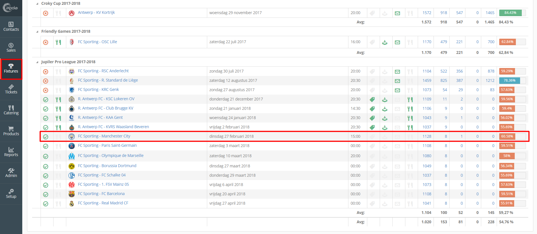Click the download tray icon in OSC Lille row
The image size is (537, 234).
point(385,42)
